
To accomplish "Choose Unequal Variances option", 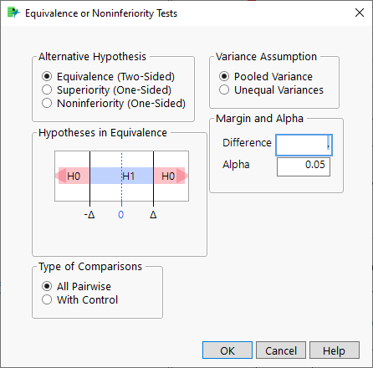I will (x=271, y=89).
